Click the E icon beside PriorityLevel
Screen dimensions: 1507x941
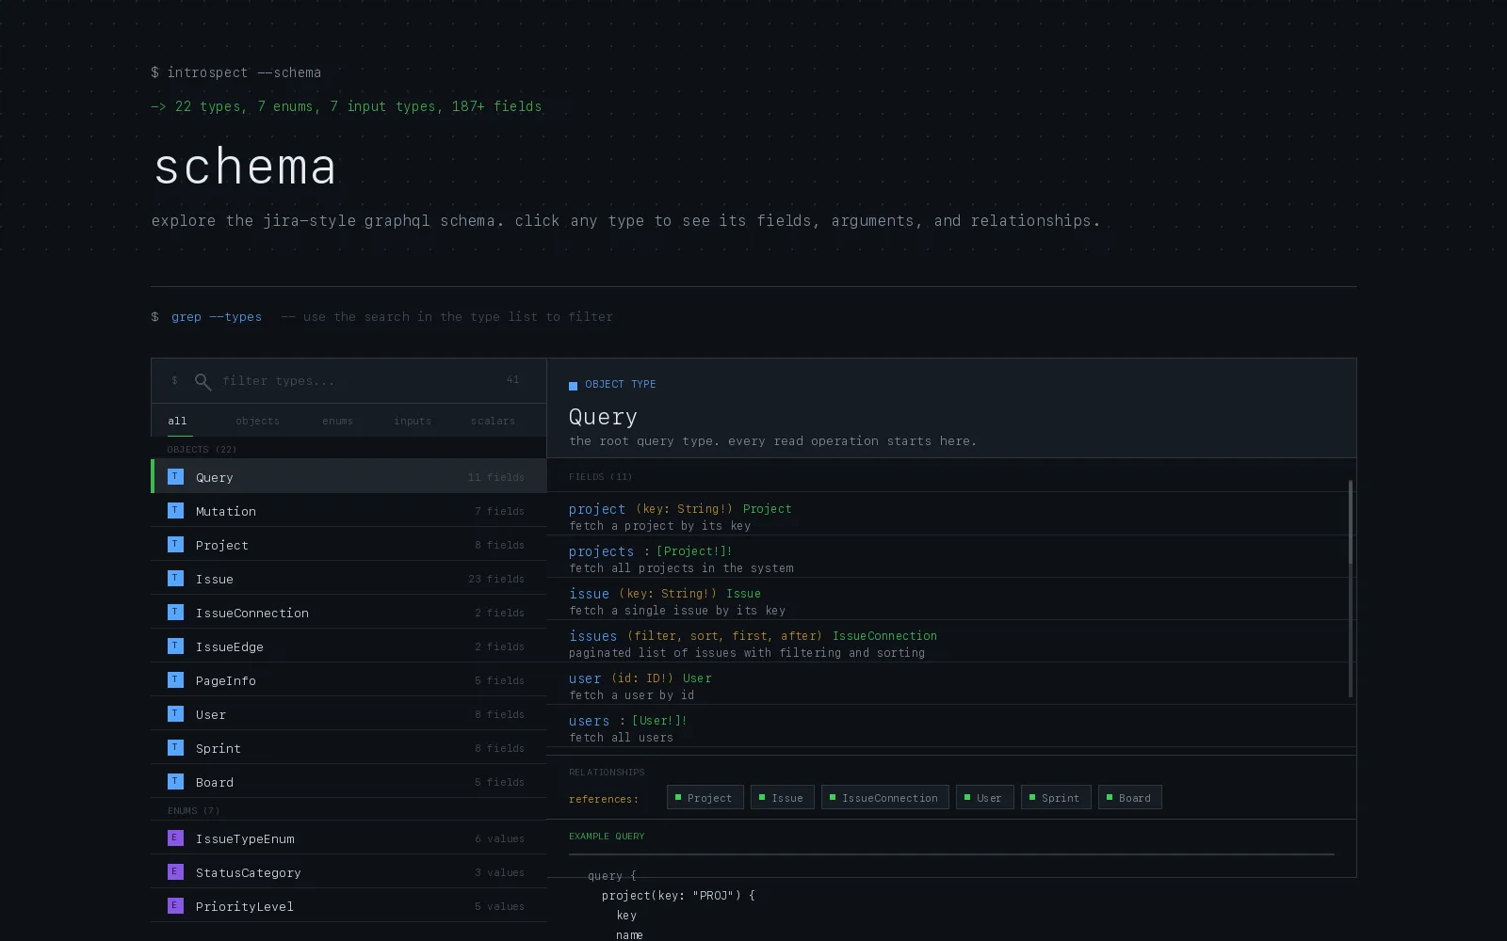pos(175,905)
